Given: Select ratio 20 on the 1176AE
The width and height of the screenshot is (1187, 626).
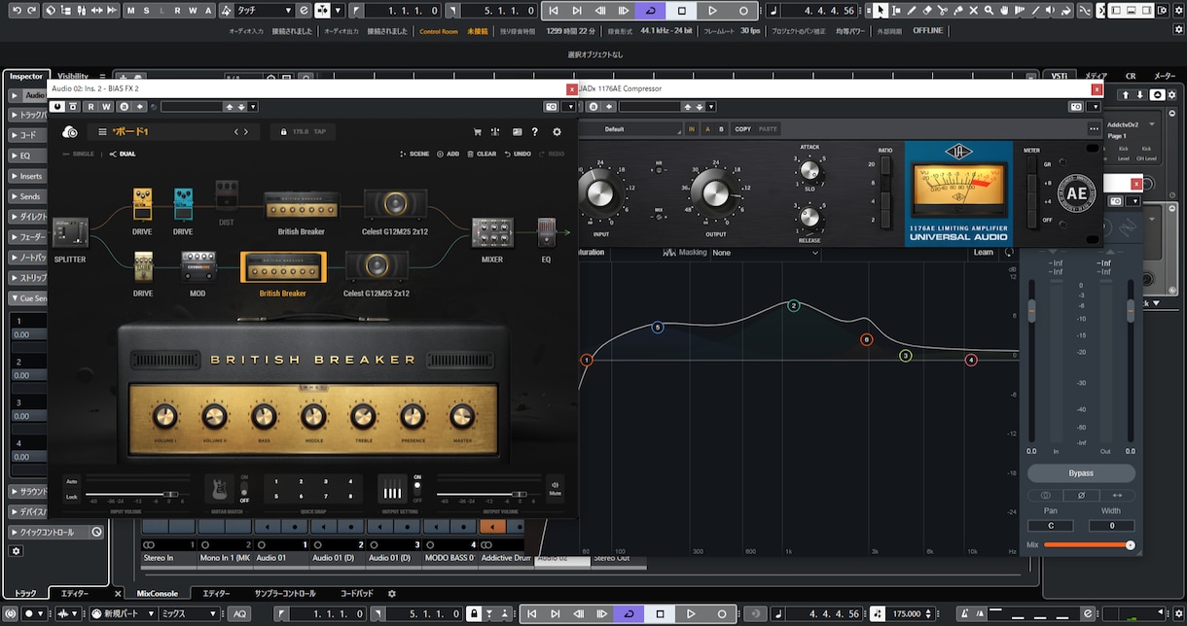Looking at the screenshot, I should [x=885, y=165].
